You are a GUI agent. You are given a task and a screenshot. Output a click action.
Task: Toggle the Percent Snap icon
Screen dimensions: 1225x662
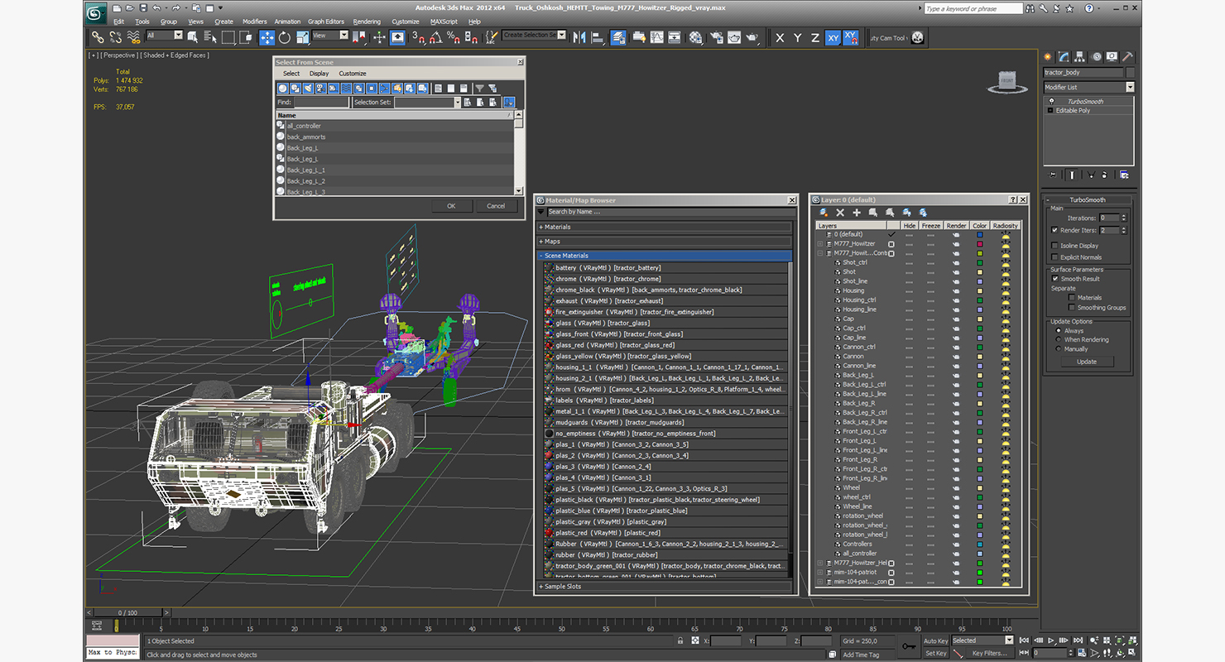pyautogui.click(x=454, y=37)
